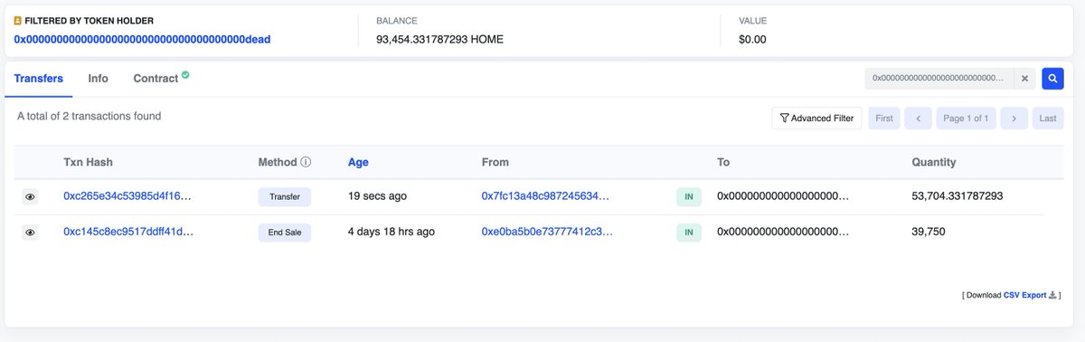This screenshot has width=1085, height=342.
Task: Click the quantity 39,750
Action: click(x=929, y=232)
